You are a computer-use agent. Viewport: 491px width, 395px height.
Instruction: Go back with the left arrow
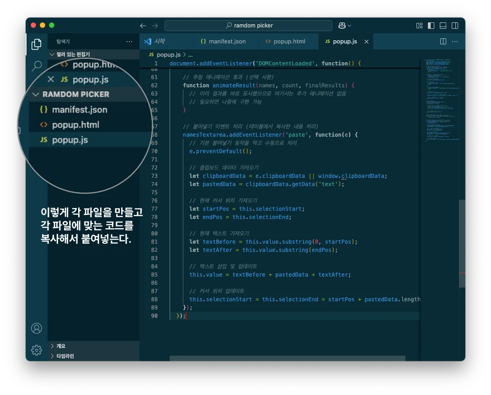(143, 26)
